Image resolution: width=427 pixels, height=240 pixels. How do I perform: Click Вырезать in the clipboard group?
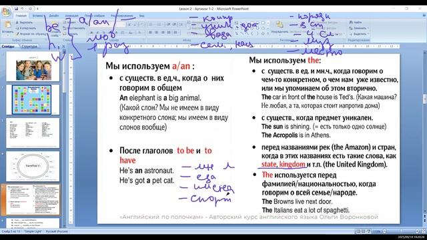pos(24,23)
